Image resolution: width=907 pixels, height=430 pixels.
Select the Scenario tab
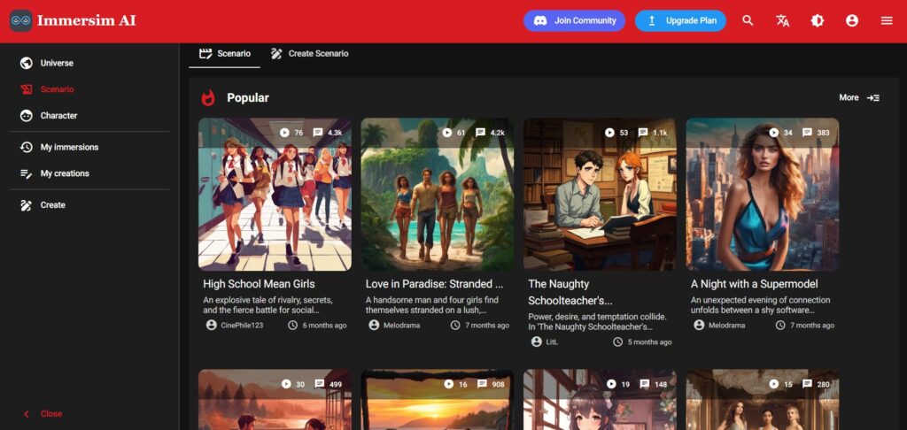tap(225, 54)
